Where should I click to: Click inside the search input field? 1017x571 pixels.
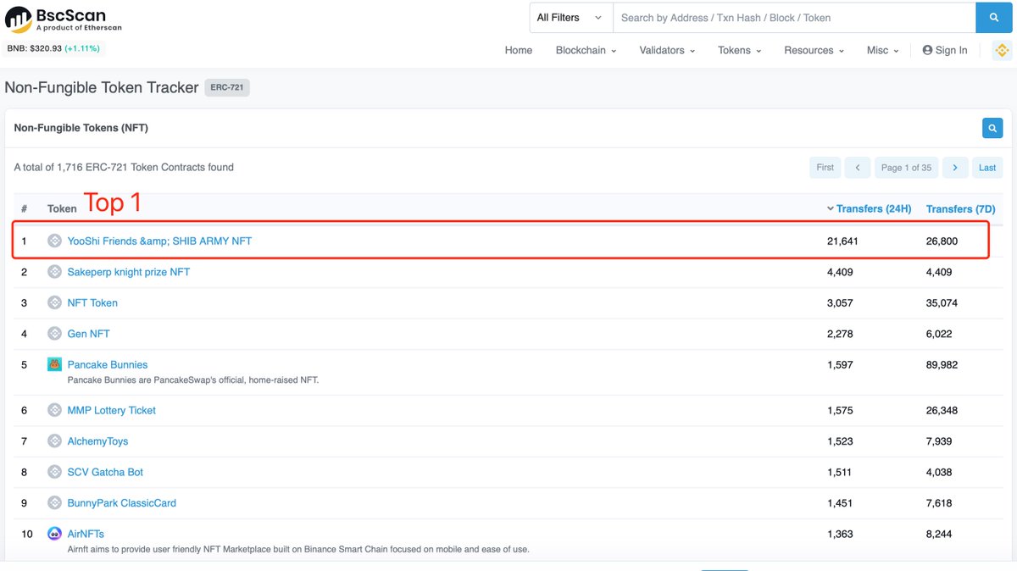coord(763,17)
